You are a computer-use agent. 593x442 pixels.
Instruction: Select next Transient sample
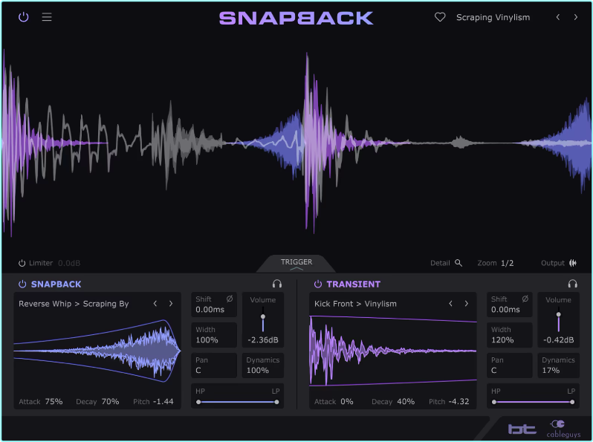coord(467,303)
